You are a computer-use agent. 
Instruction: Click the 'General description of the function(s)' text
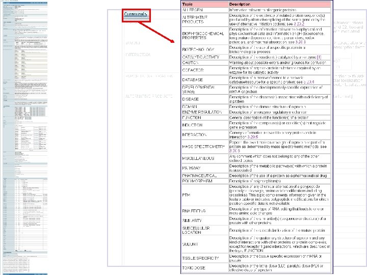(269, 118)
